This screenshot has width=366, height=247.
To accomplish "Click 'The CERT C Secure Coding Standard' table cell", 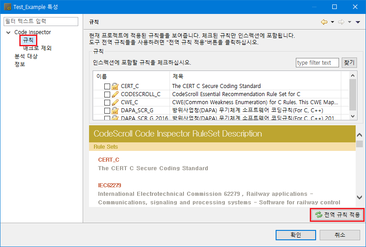I will (x=216, y=86).
